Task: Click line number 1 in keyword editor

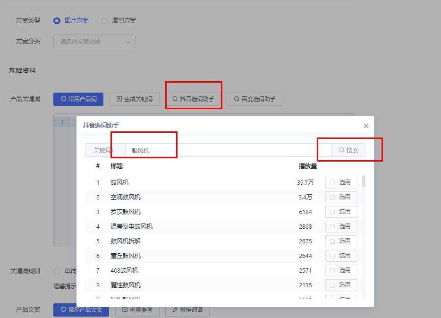Action: pos(62,122)
